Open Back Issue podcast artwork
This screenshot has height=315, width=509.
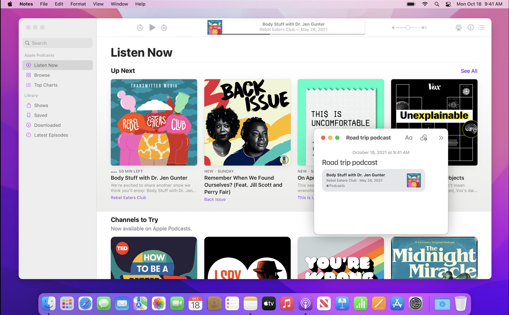[247, 122]
